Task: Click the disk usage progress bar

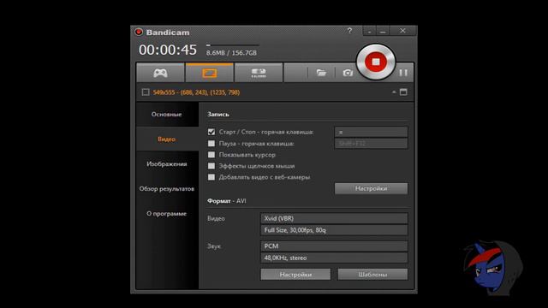Action: pyautogui.click(x=233, y=45)
